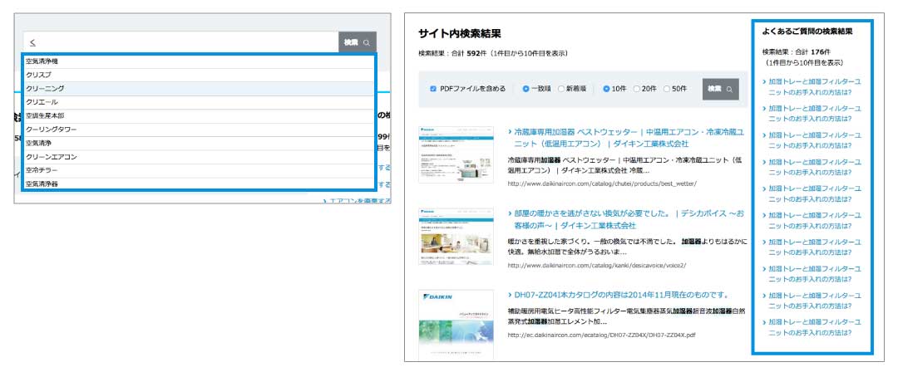This screenshot has width=898, height=372.
Task: Select クリエール in the autocomplete list
Action: pyautogui.click(x=199, y=102)
